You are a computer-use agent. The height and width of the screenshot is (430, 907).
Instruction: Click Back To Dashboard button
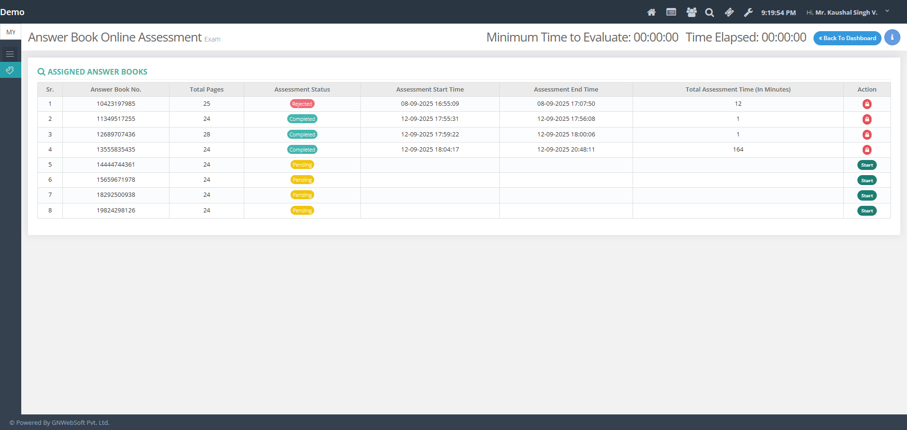pos(847,38)
